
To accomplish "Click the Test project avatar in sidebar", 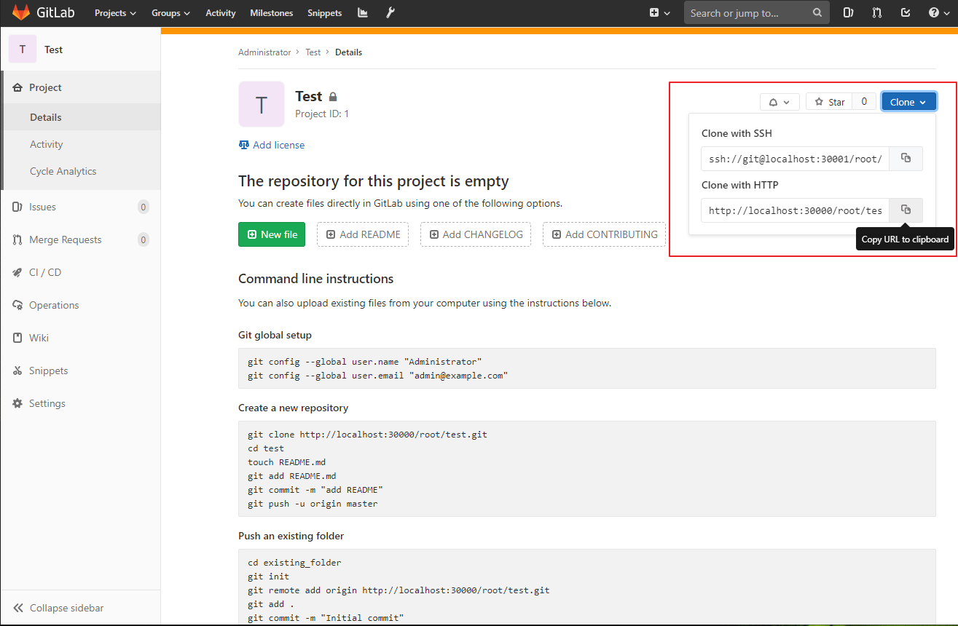I will [x=23, y=49].
